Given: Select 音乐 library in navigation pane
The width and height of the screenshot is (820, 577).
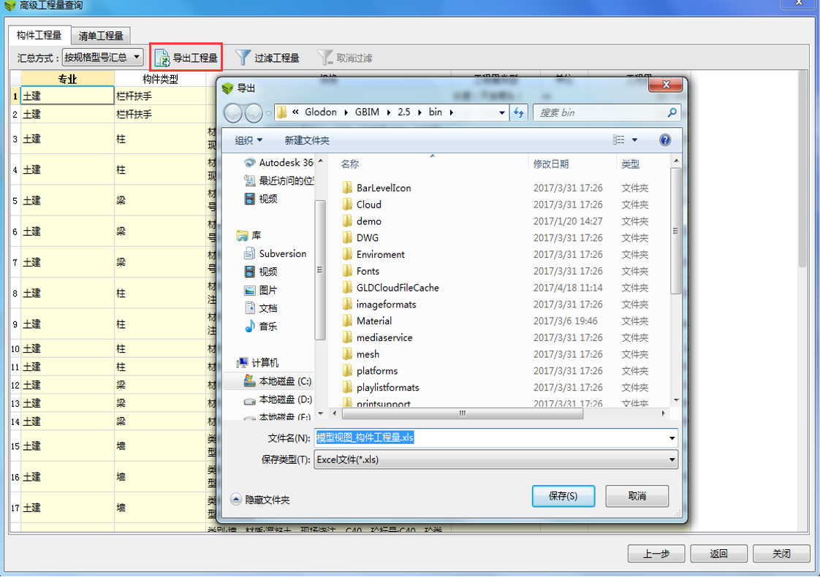Looking at the screenshot, I should [260, 326].
